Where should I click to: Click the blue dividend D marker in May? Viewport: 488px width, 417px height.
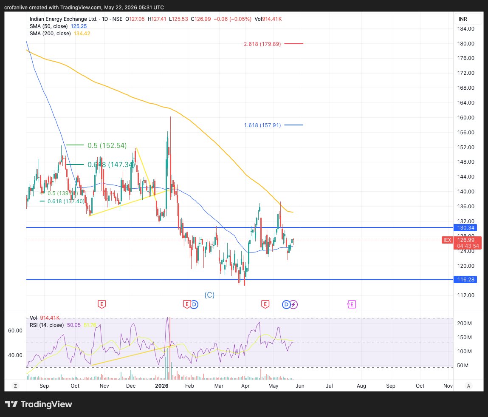pyautogui.click(x=286, y=304)
